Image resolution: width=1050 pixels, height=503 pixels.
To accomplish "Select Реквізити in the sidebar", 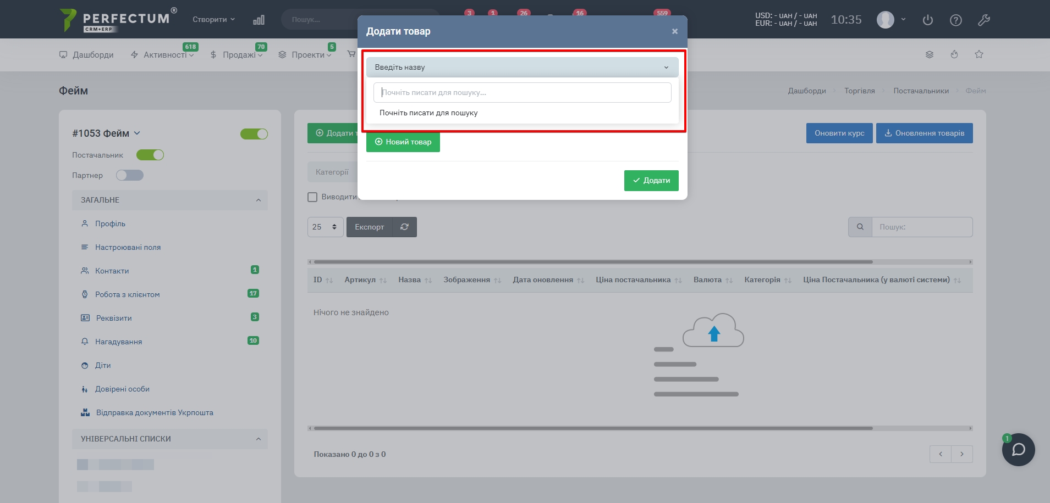I will [114, 318].
